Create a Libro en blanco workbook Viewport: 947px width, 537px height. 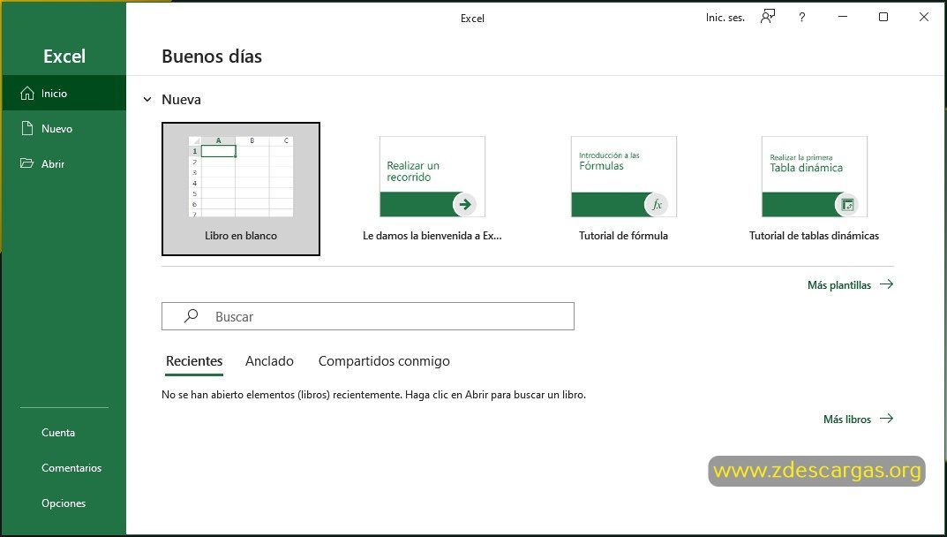[x=240, y=189]
